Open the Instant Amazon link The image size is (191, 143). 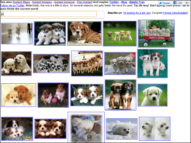click(64, 2)
